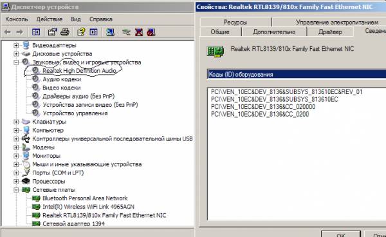Select hardware ID ending with CC_020000

point(263,107)
